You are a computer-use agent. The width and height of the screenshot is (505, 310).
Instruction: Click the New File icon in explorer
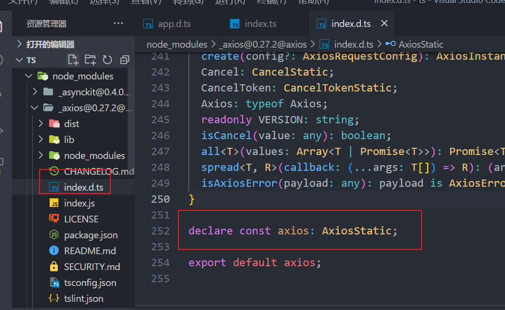(x=73, y=60)
